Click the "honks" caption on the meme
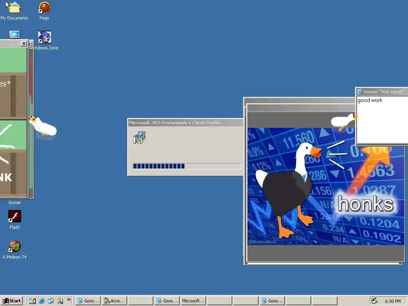408x306 pixels. [x=366, y=204]
